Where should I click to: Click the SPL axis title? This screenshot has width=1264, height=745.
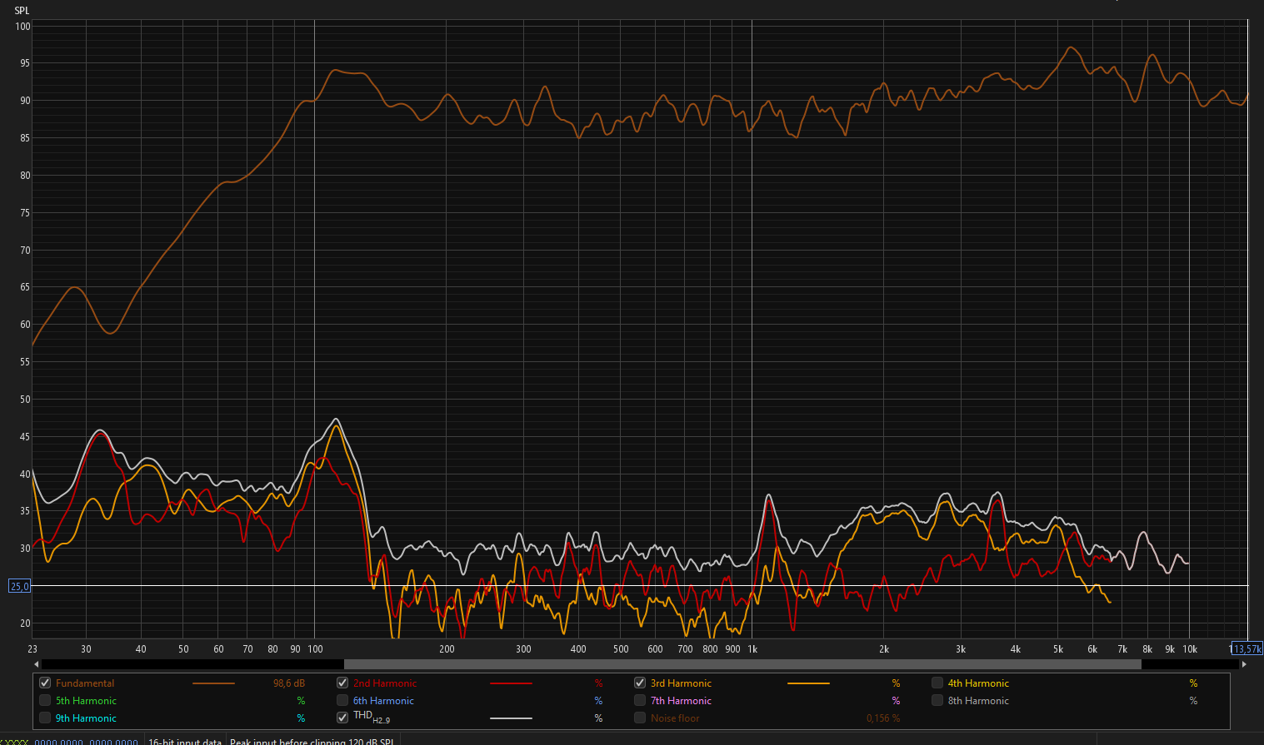tap(22, 11)
